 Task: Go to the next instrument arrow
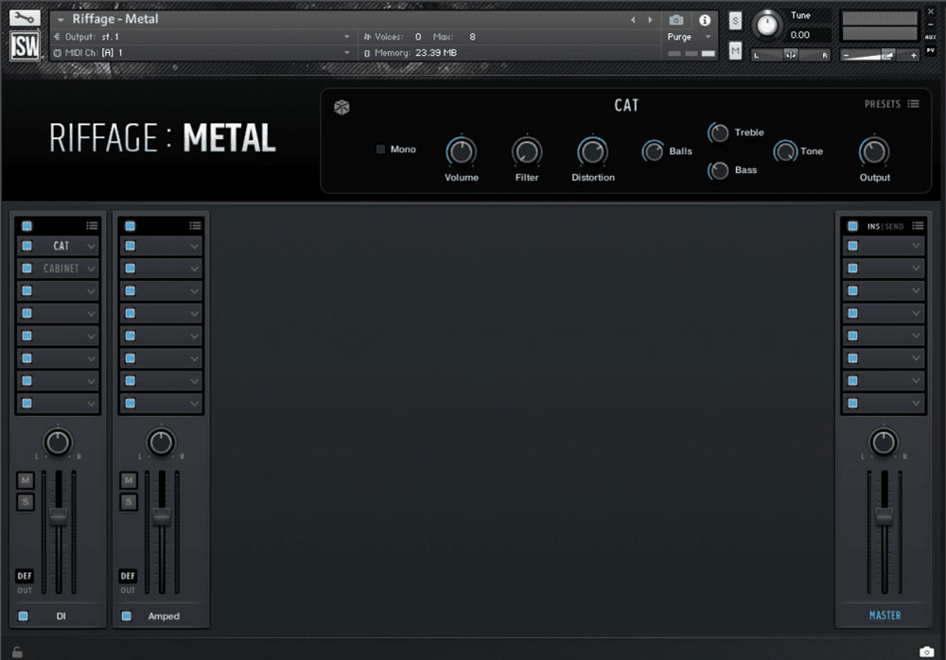pos(651,20)
